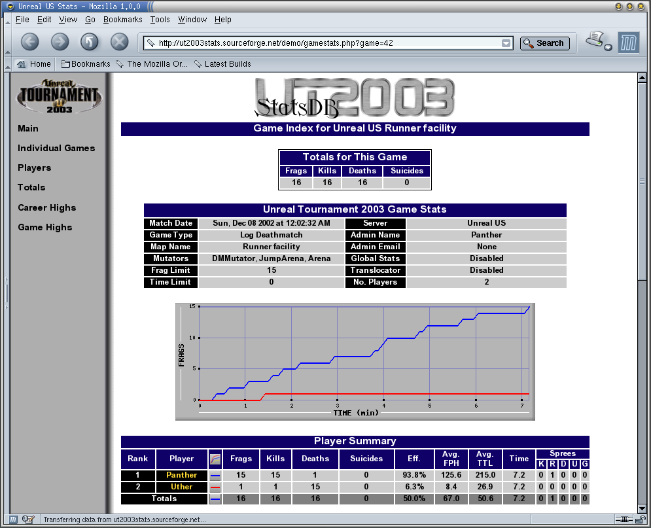Click the Frag Limit value 15
The width and height of the screenshot is (651, 528).
[x=272, y=270]
